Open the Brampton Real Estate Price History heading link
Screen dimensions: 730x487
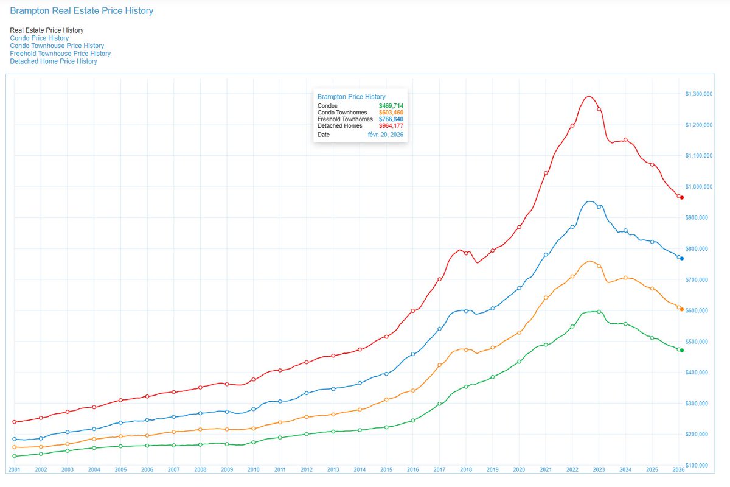(x=82, y=11)
